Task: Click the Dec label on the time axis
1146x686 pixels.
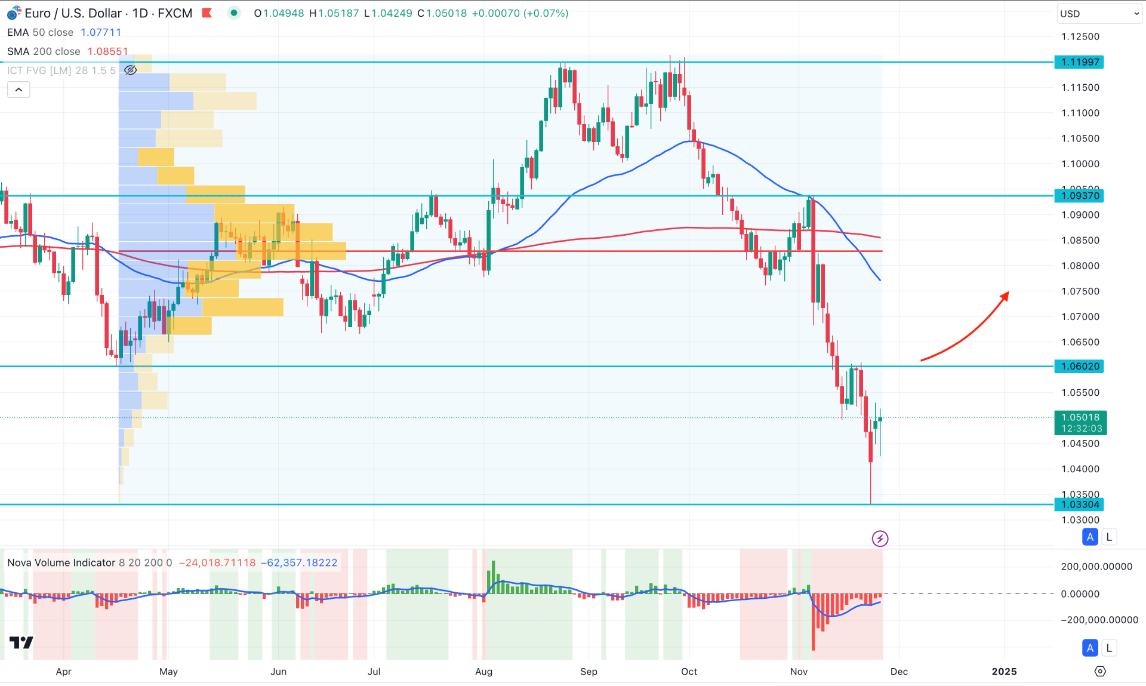Action: click(x=899, y=672)
